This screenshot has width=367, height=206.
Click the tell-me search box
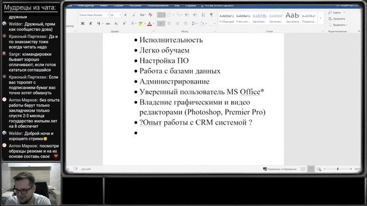point(218,5)
